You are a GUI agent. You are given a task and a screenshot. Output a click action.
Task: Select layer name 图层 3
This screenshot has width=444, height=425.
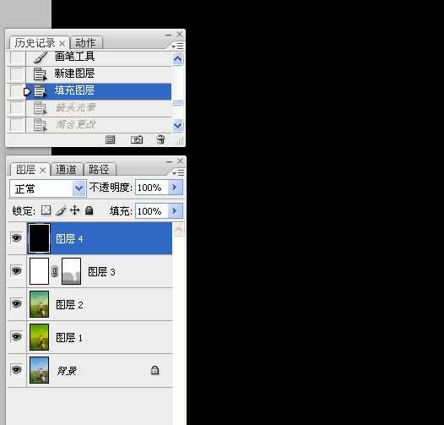pyautogui.click(x=101, y=271)
